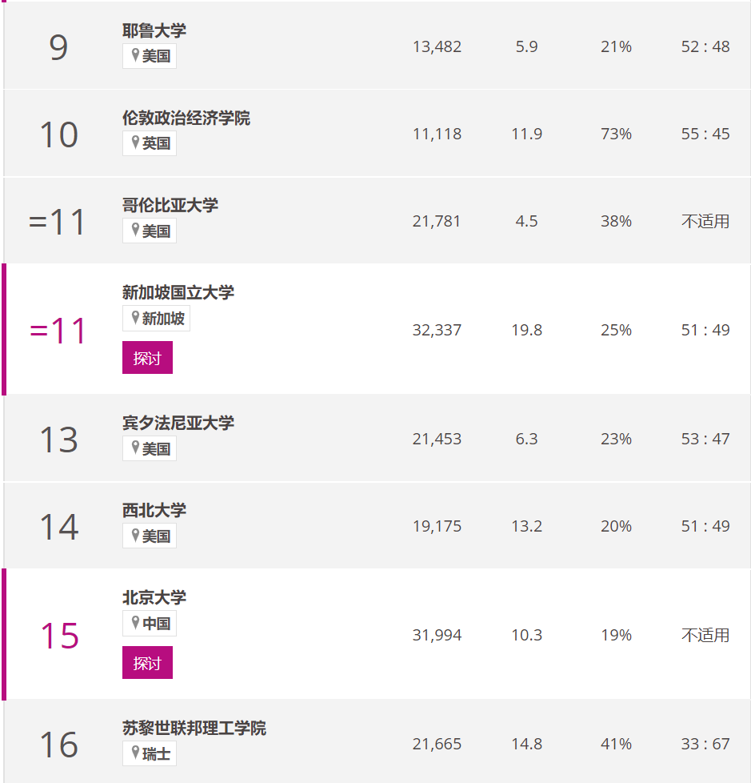
Task: Click 探讨 button for 新加坡国立大学
Action: 147,358
